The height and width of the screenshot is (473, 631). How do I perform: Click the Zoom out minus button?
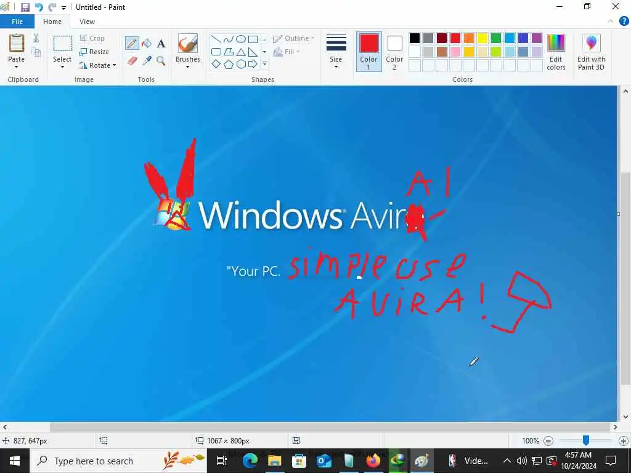tap(548, 441)
